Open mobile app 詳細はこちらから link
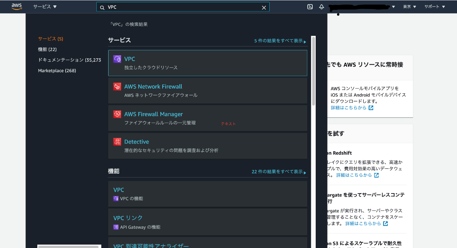Screen dimensions: 457x248 pyautogui.click(x=352, y=108)
